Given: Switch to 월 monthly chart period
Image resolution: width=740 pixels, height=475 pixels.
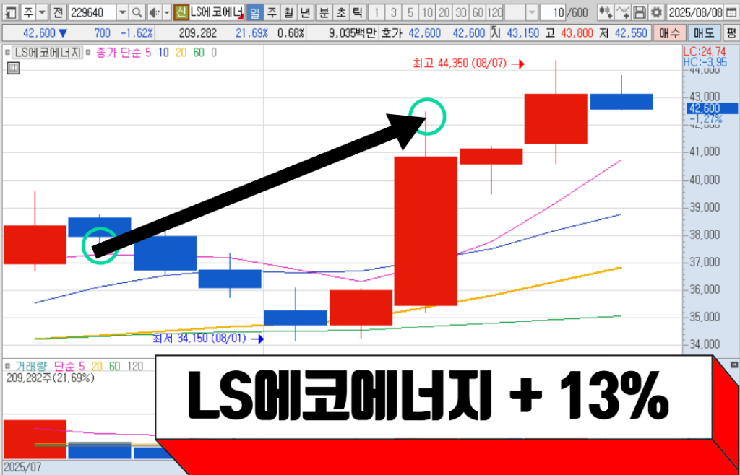Looking at the screenshot, I should 288,12.
